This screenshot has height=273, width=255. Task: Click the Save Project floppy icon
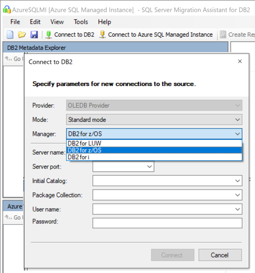tap(34, 34)
